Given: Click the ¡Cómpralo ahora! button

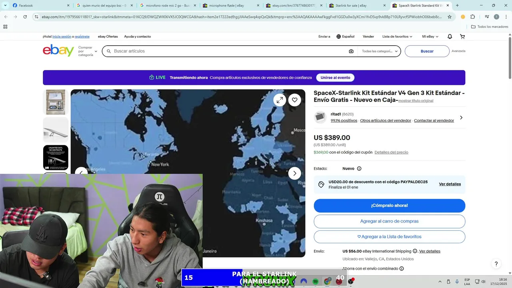Looking at the screenshot, I should pyautogui.click(x=389, y=206).
